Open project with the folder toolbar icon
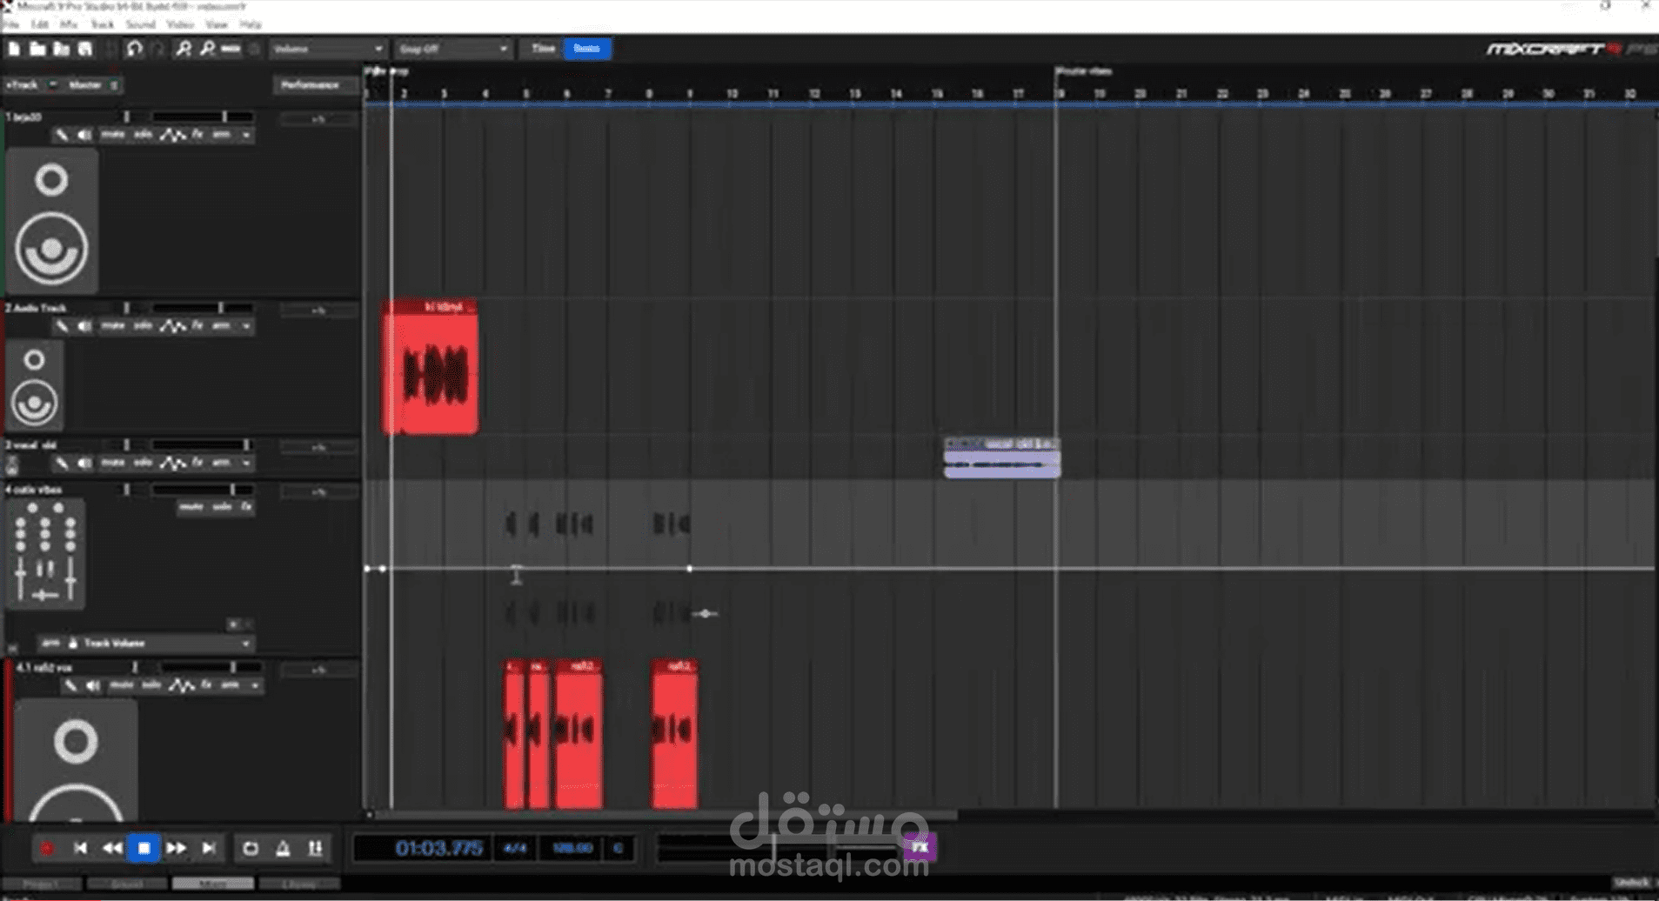Screen dimensions: 1659x901 pyautogui.click(x=37, y=49)
